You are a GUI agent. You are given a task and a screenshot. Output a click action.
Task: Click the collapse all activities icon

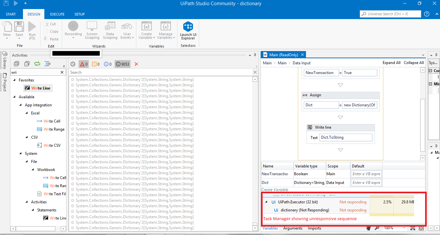(27, 64)
